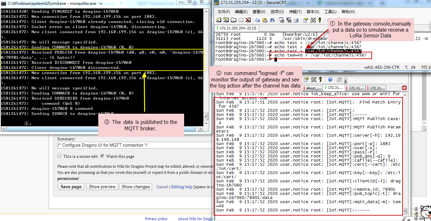Viewport: 431px width, 221px height.
Task: Click greyed lock session icon, lower SecureCRT toolbar
Action: point(339,80)
